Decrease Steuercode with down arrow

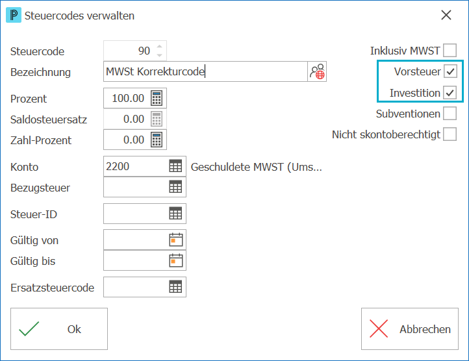(159, 55)
